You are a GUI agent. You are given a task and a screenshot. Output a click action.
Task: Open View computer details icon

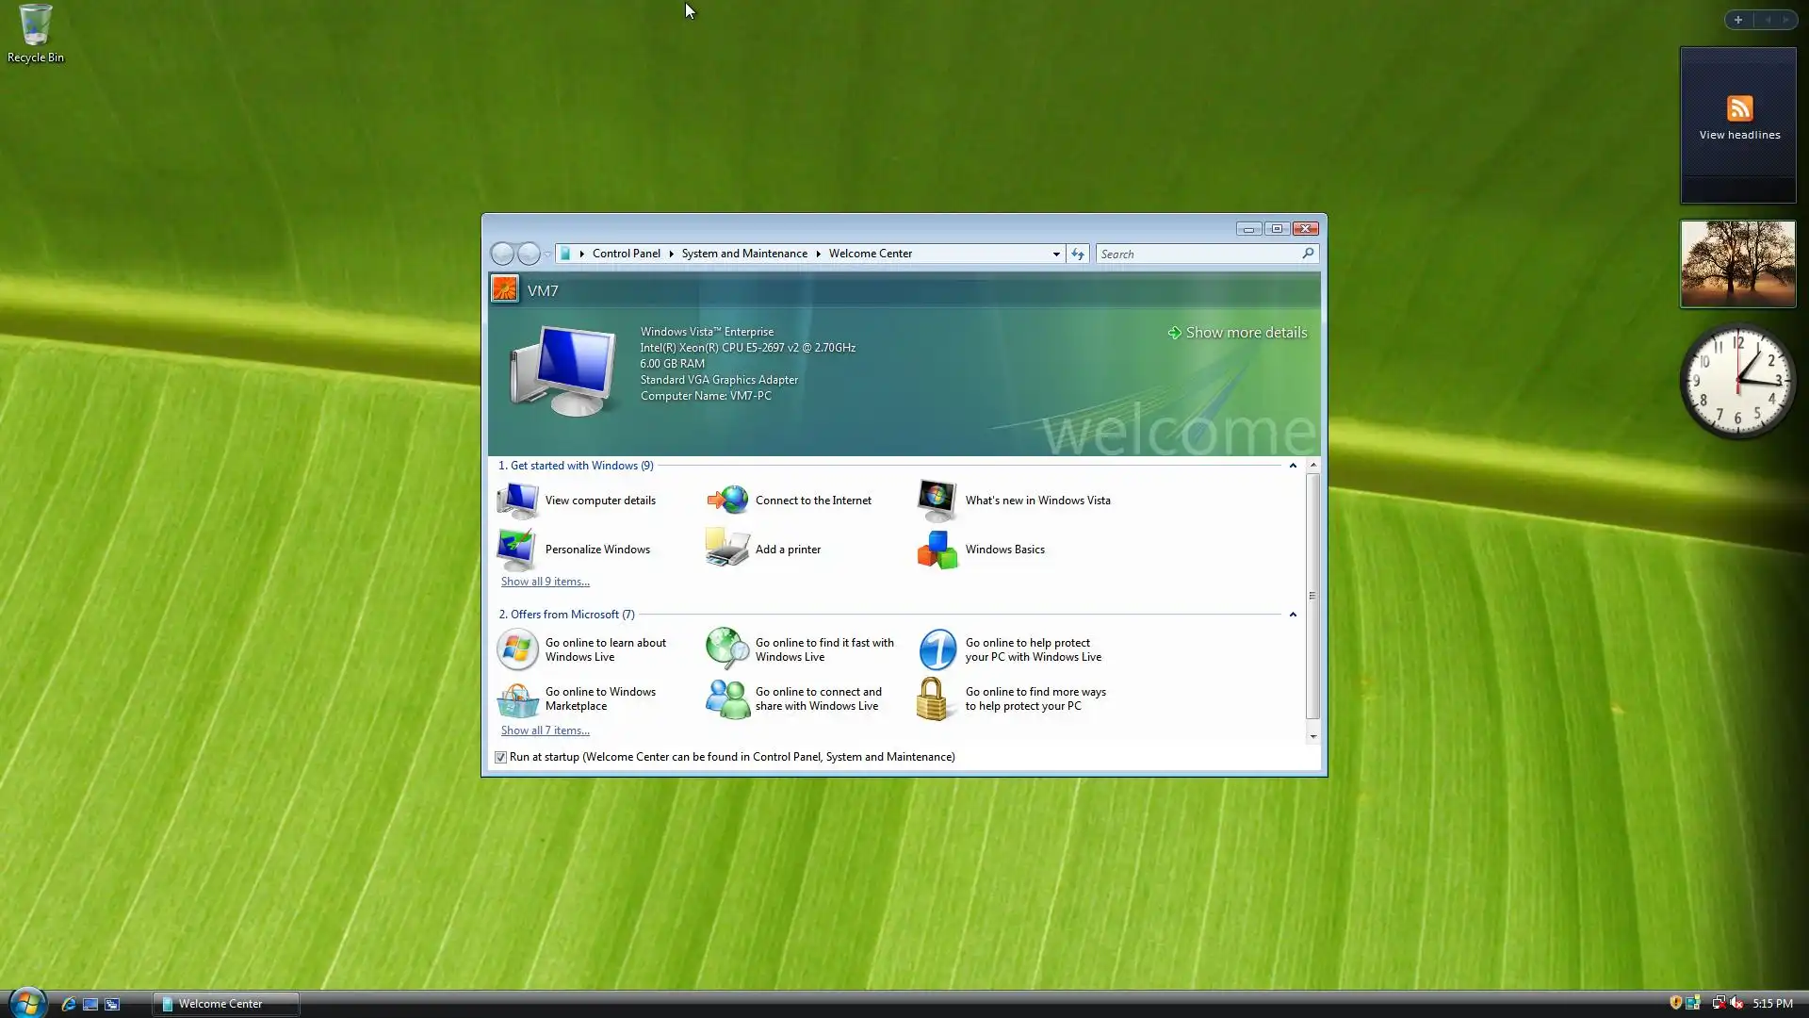pyautogui.click(x=517, y=501)
